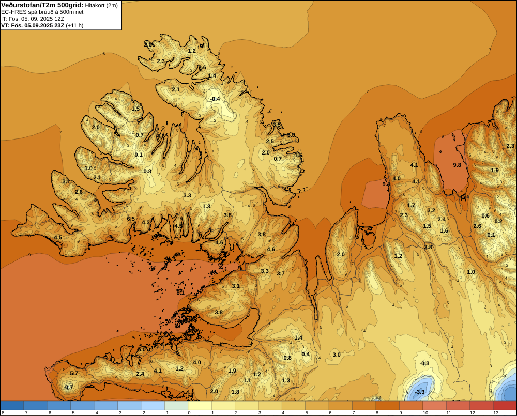The height and width of the screenshot is (416, 517).
Task: Select the legend swatch between -8 and -7
Action: [12, 405]
